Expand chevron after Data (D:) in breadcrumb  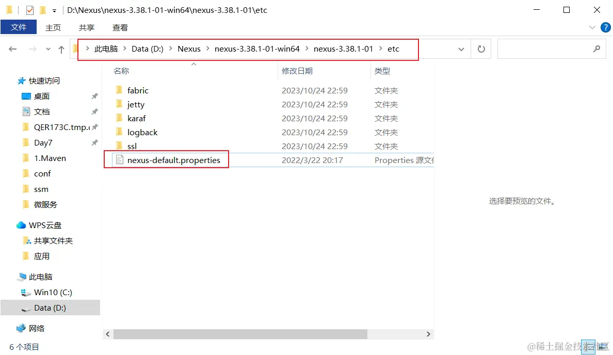(x=171, y=49)
